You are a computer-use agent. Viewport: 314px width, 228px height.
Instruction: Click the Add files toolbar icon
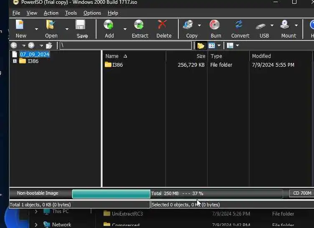(x=109, y=25)
